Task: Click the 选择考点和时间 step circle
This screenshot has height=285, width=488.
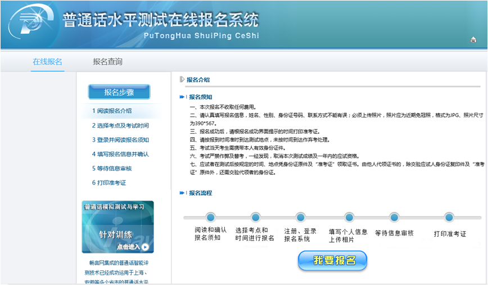Action: [255, 218]
